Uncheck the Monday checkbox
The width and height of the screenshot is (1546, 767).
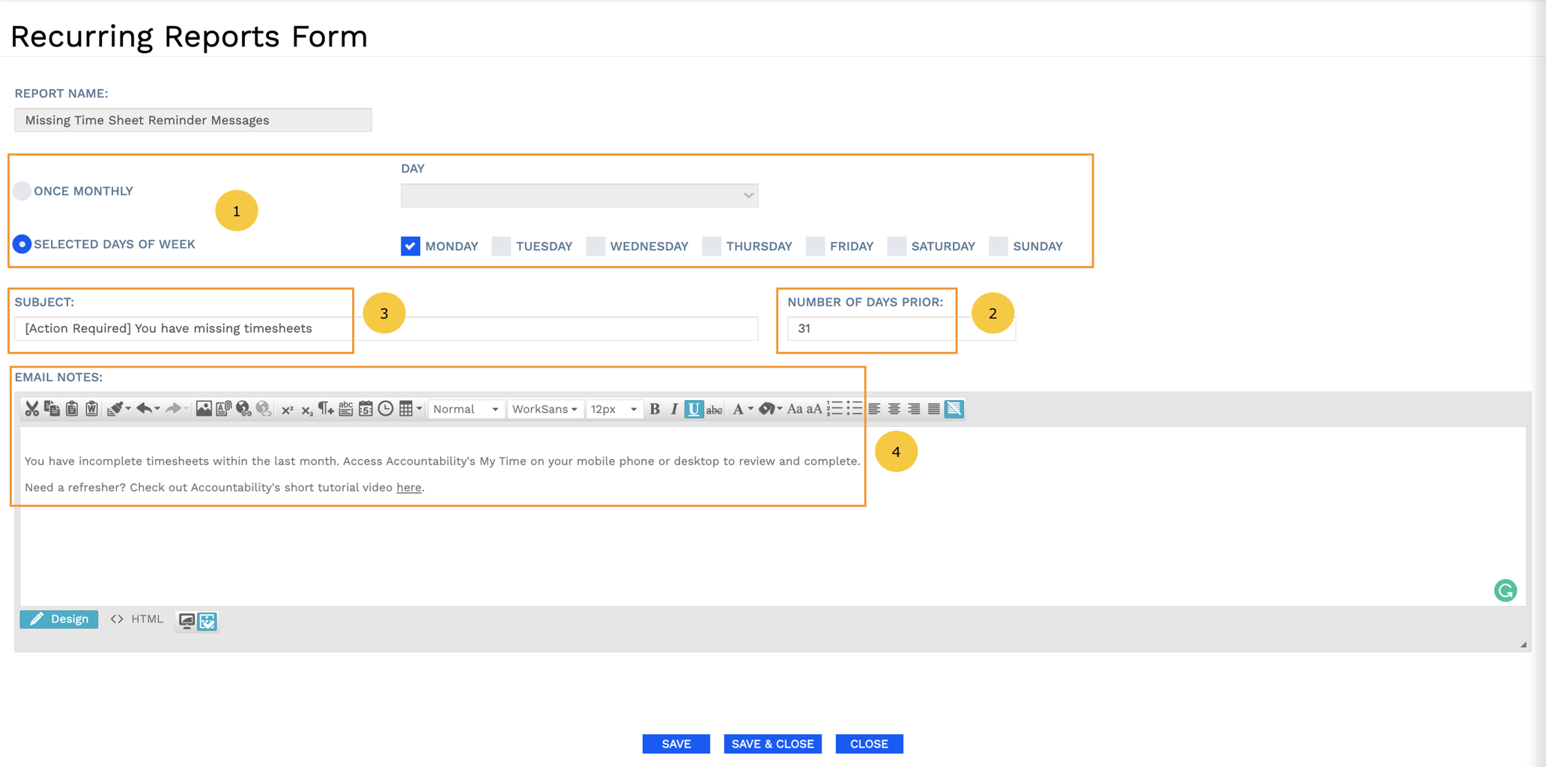410,246
